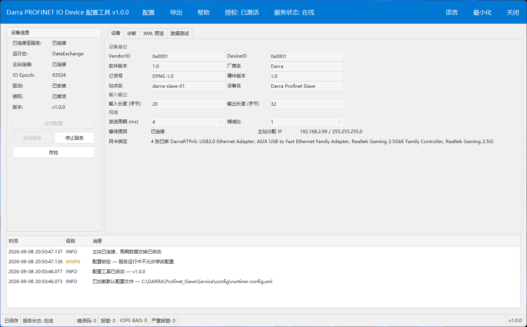Screen dimensions: 527x327
Task: Focus the 厂商名 field containing Darra
Action: pos(307,66)
